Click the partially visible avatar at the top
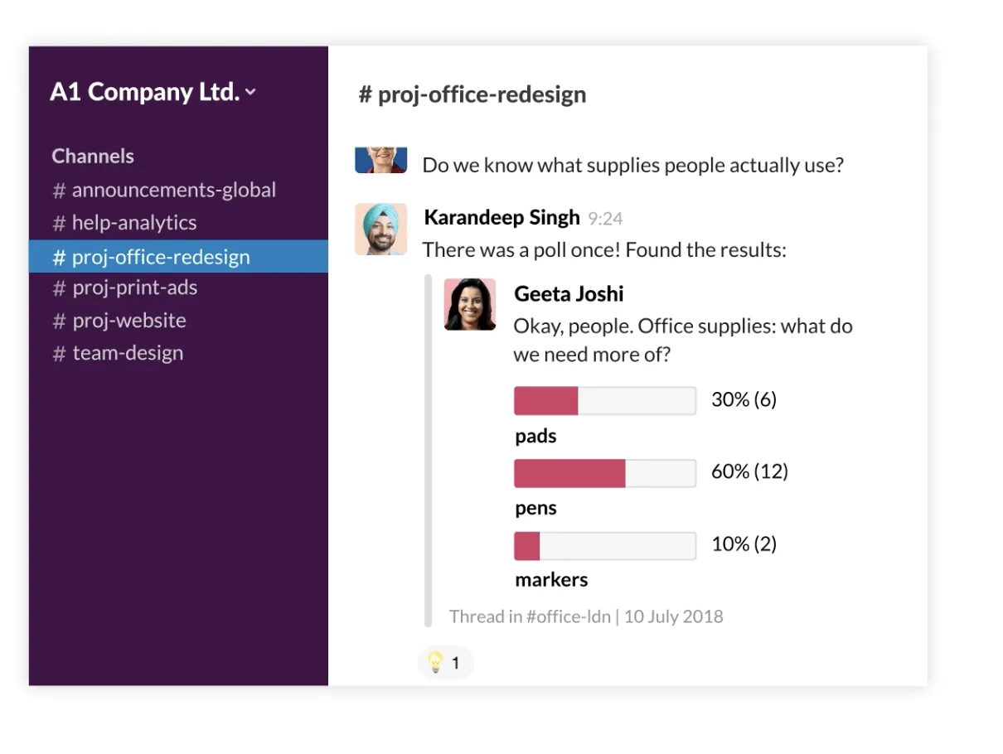The height and width of the screenshot is (754, 1003). 380,160
